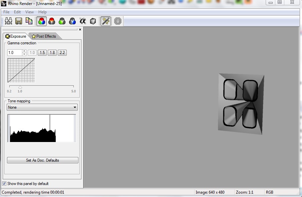Set gamma to the 2.2 preset
The height and width of the screenshot is (197, 302).
(x=62, y=53)
